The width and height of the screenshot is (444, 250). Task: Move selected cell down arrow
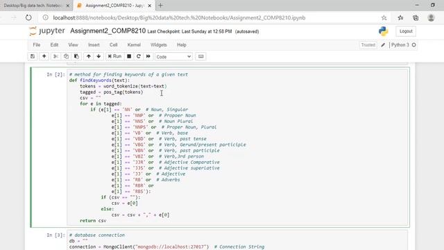point(99,56)
